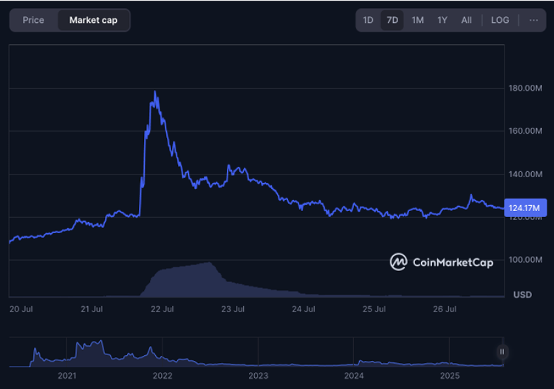Select 2022 in the overview timeline

[162, 376]
